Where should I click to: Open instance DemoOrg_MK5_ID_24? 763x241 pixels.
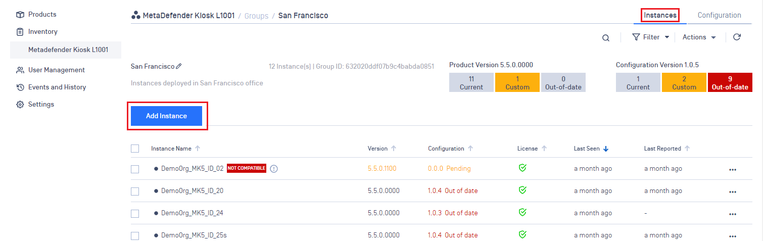click(x=192, y=213)
